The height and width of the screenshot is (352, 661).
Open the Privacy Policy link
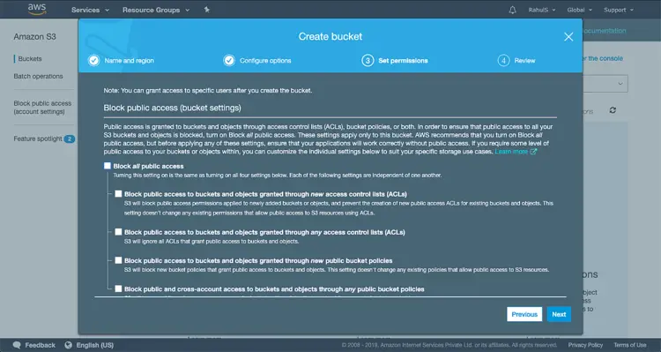pyautogui.click(x=585, y=345)
